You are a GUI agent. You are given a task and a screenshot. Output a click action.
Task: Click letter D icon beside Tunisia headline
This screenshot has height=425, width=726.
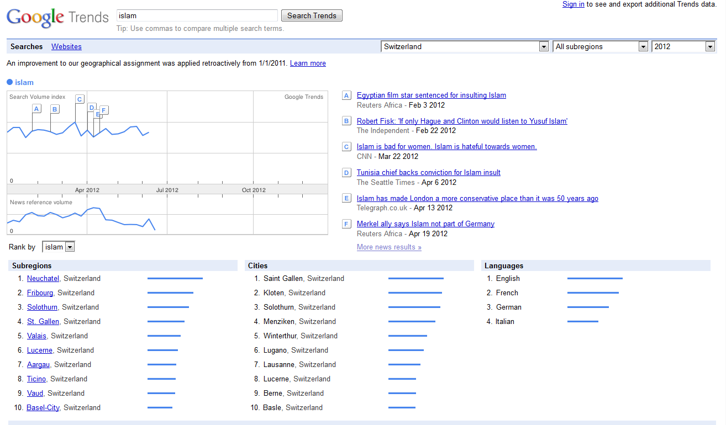(346, 173)
